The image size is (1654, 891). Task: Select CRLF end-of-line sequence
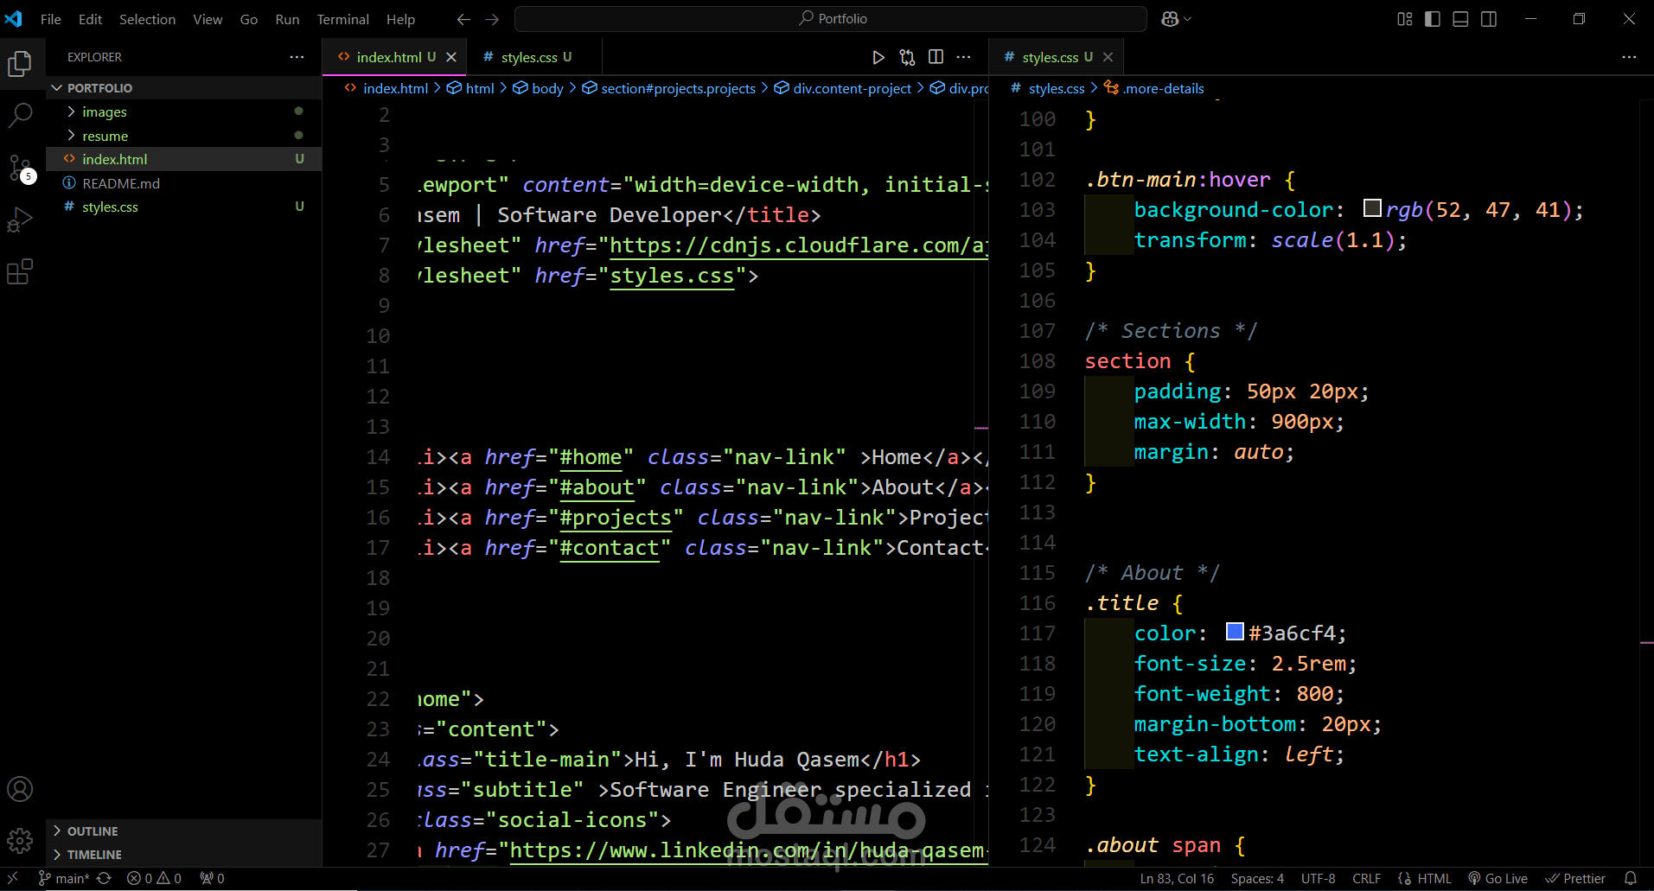1367,878
